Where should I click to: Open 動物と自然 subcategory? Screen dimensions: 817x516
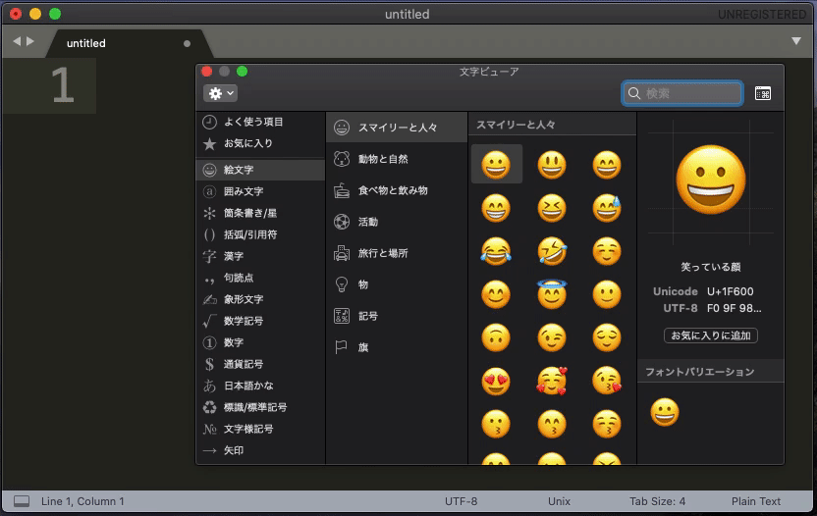[397, 159]
